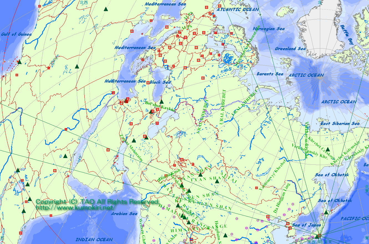Select the 'ATLANTIC OCEAN' label
The image size is (369, 244).
pyautogui.click(x=238, y=9)
